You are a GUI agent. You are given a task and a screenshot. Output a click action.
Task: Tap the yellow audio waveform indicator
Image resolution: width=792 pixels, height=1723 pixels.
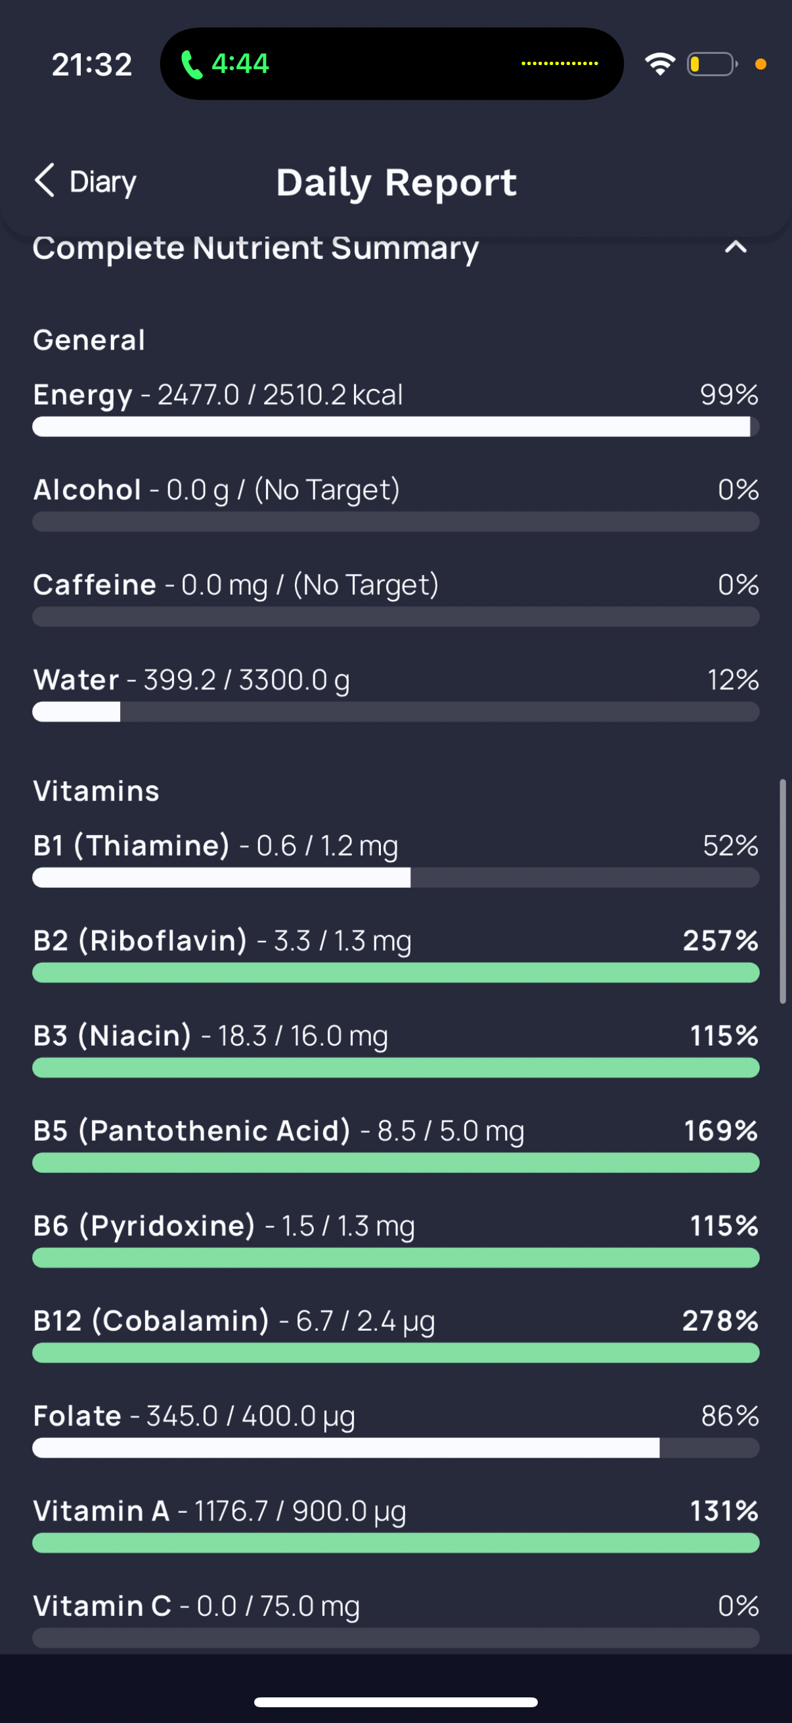[x=560, y=64]
